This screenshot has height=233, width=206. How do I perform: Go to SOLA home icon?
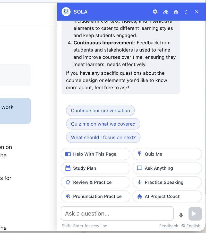pos(176,12)
